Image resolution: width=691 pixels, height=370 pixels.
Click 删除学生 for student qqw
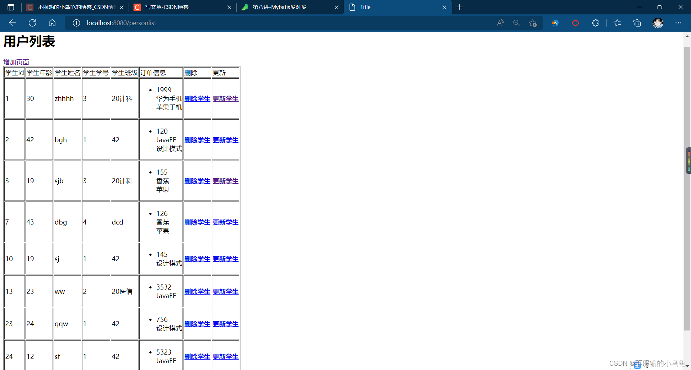(197, 324)
